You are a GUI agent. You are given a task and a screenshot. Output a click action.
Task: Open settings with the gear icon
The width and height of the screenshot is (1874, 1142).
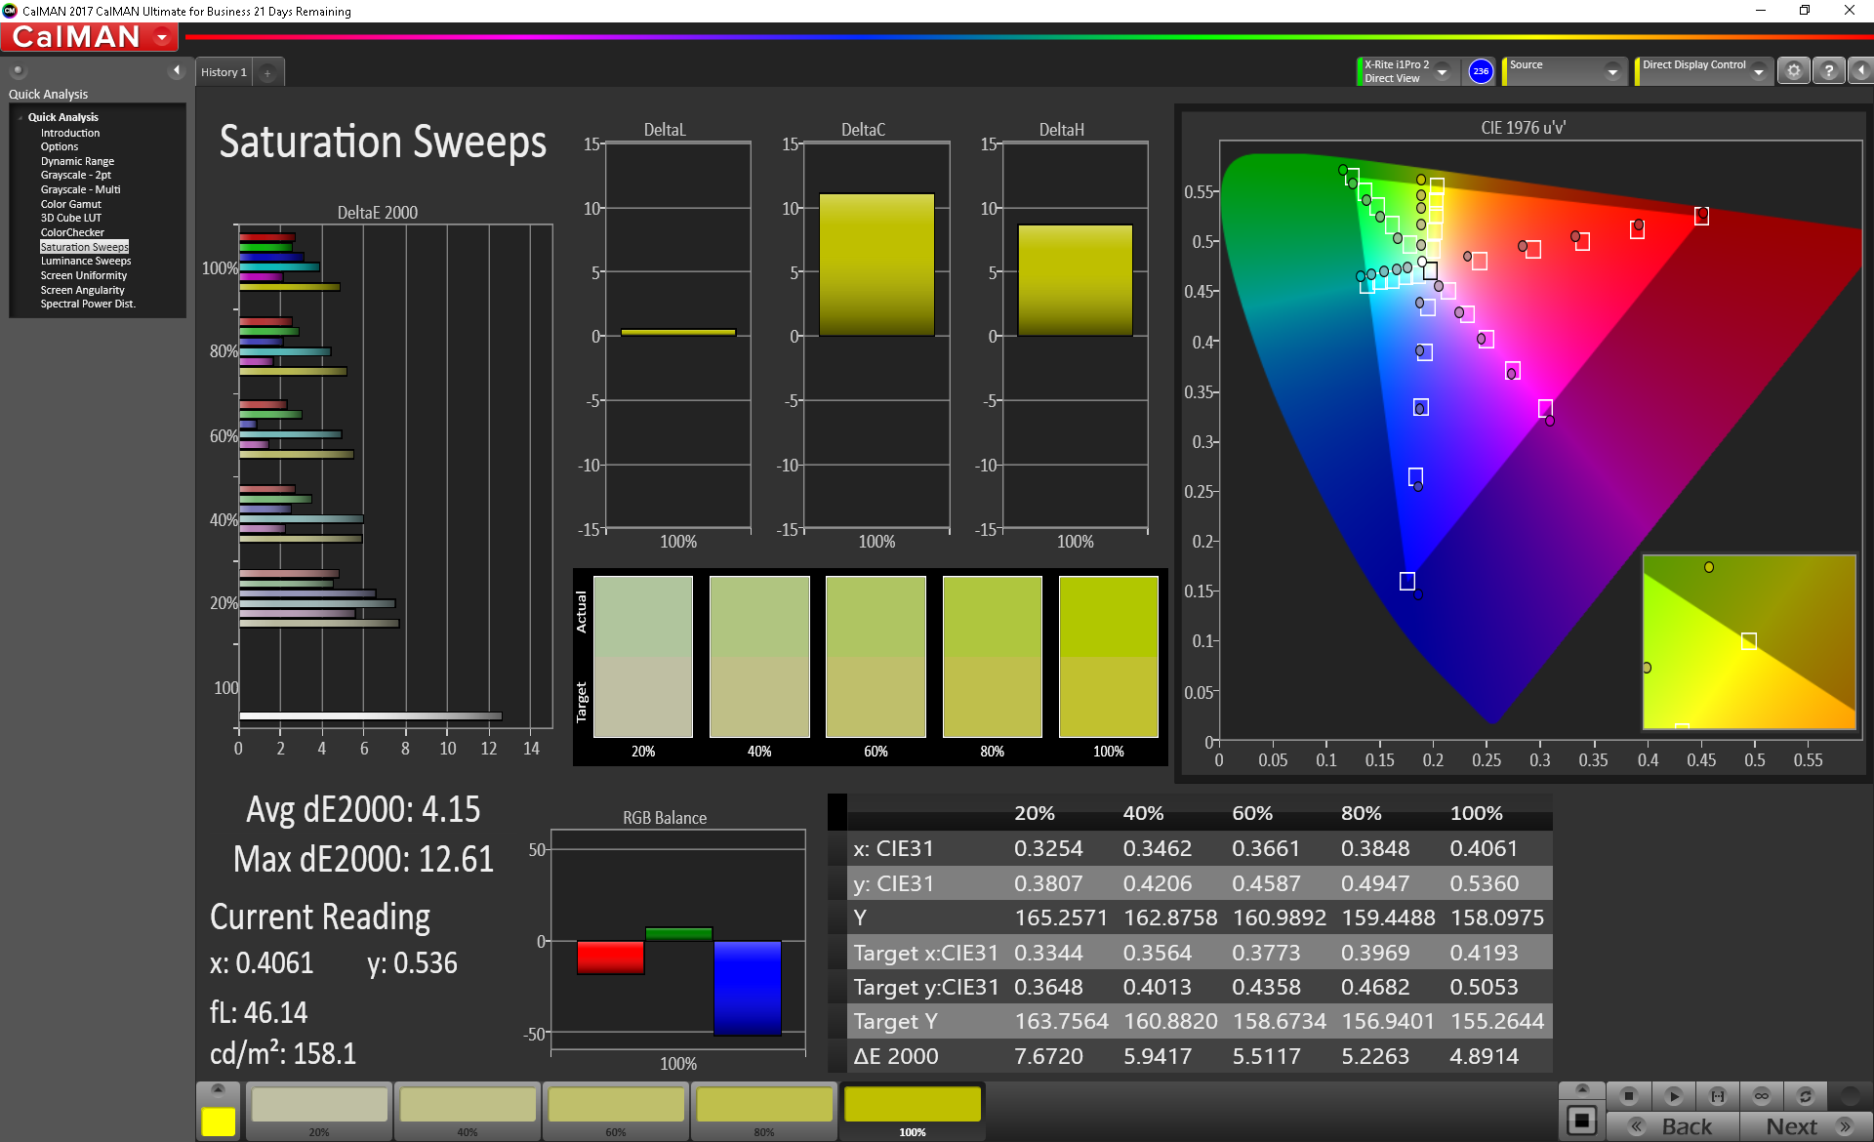[1793, 71]
